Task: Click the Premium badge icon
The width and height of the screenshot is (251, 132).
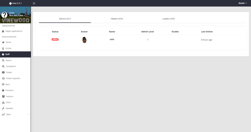Action: tap(3, 90)
